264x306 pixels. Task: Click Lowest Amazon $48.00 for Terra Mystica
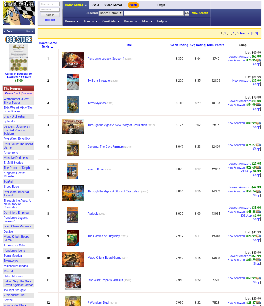[x=244, y=101]
